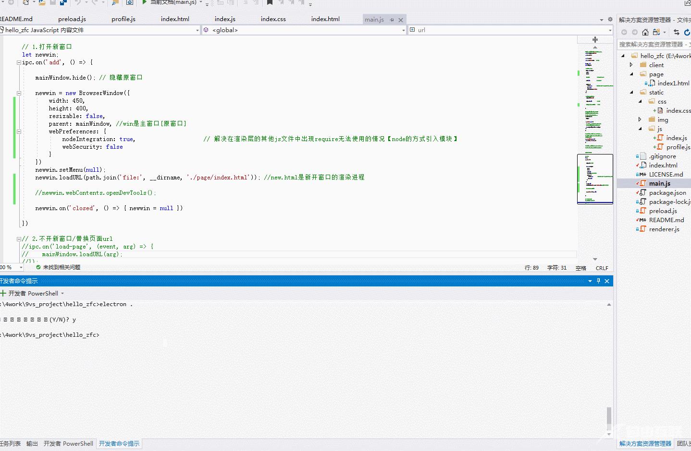The height and width of the screenshot is (451, 691).
Task: Click the Solution Explorer search box
Action: tap(653, 44)
